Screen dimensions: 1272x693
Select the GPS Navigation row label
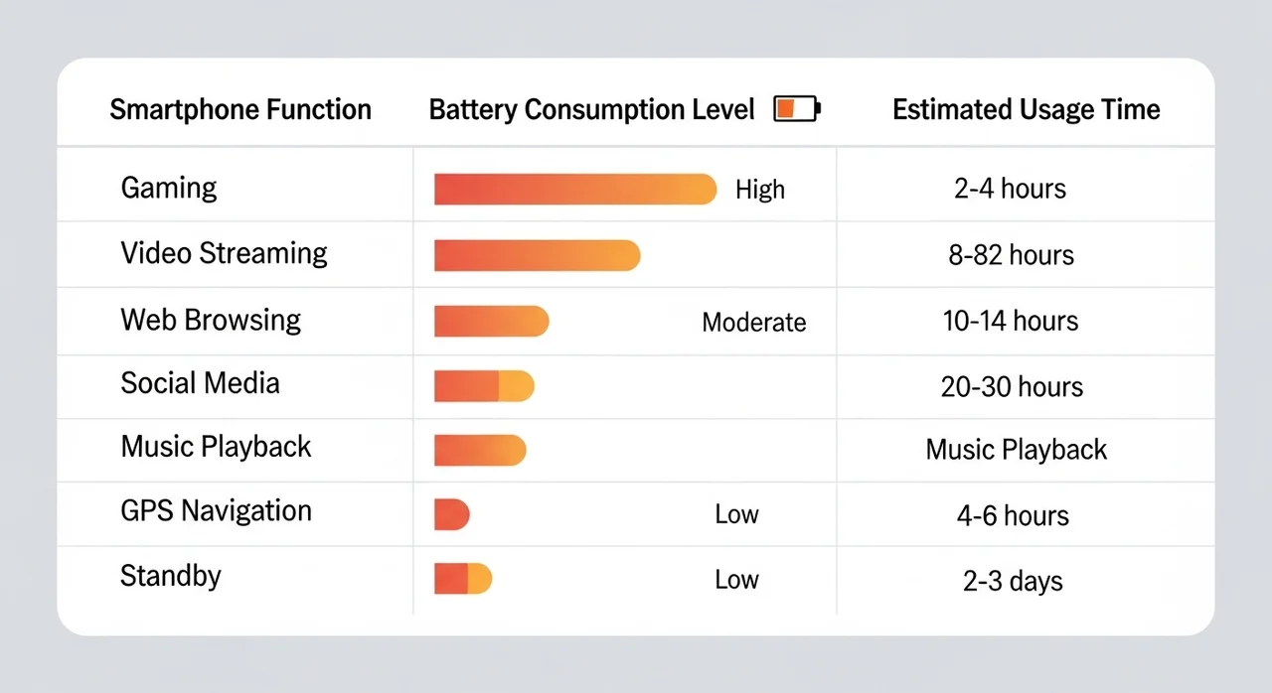coord(216,510)
